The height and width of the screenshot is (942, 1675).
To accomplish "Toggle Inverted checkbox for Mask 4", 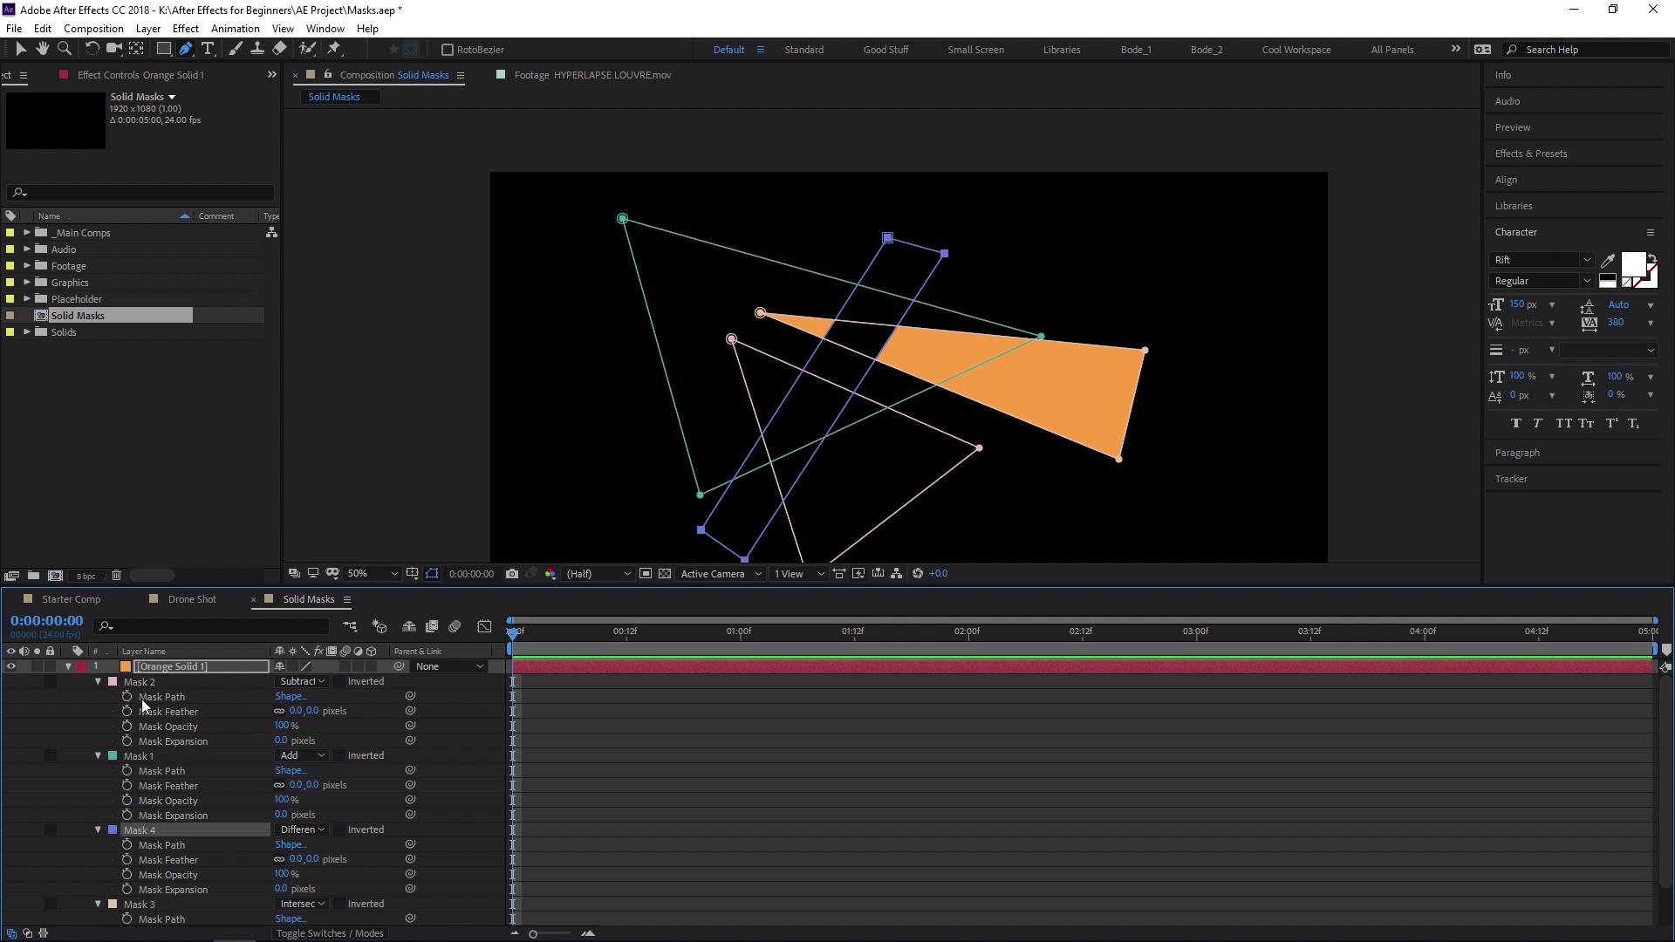I will pyautogui.click(x=339, y=830).
